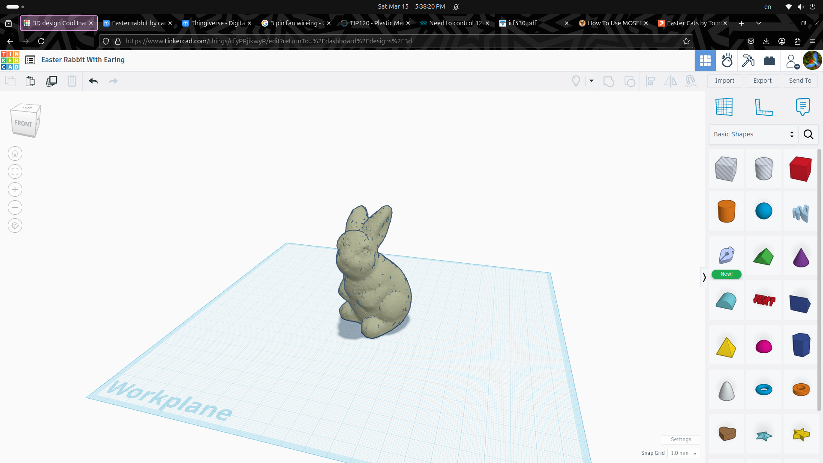Click the shapes search magnifier

(808, 134)
